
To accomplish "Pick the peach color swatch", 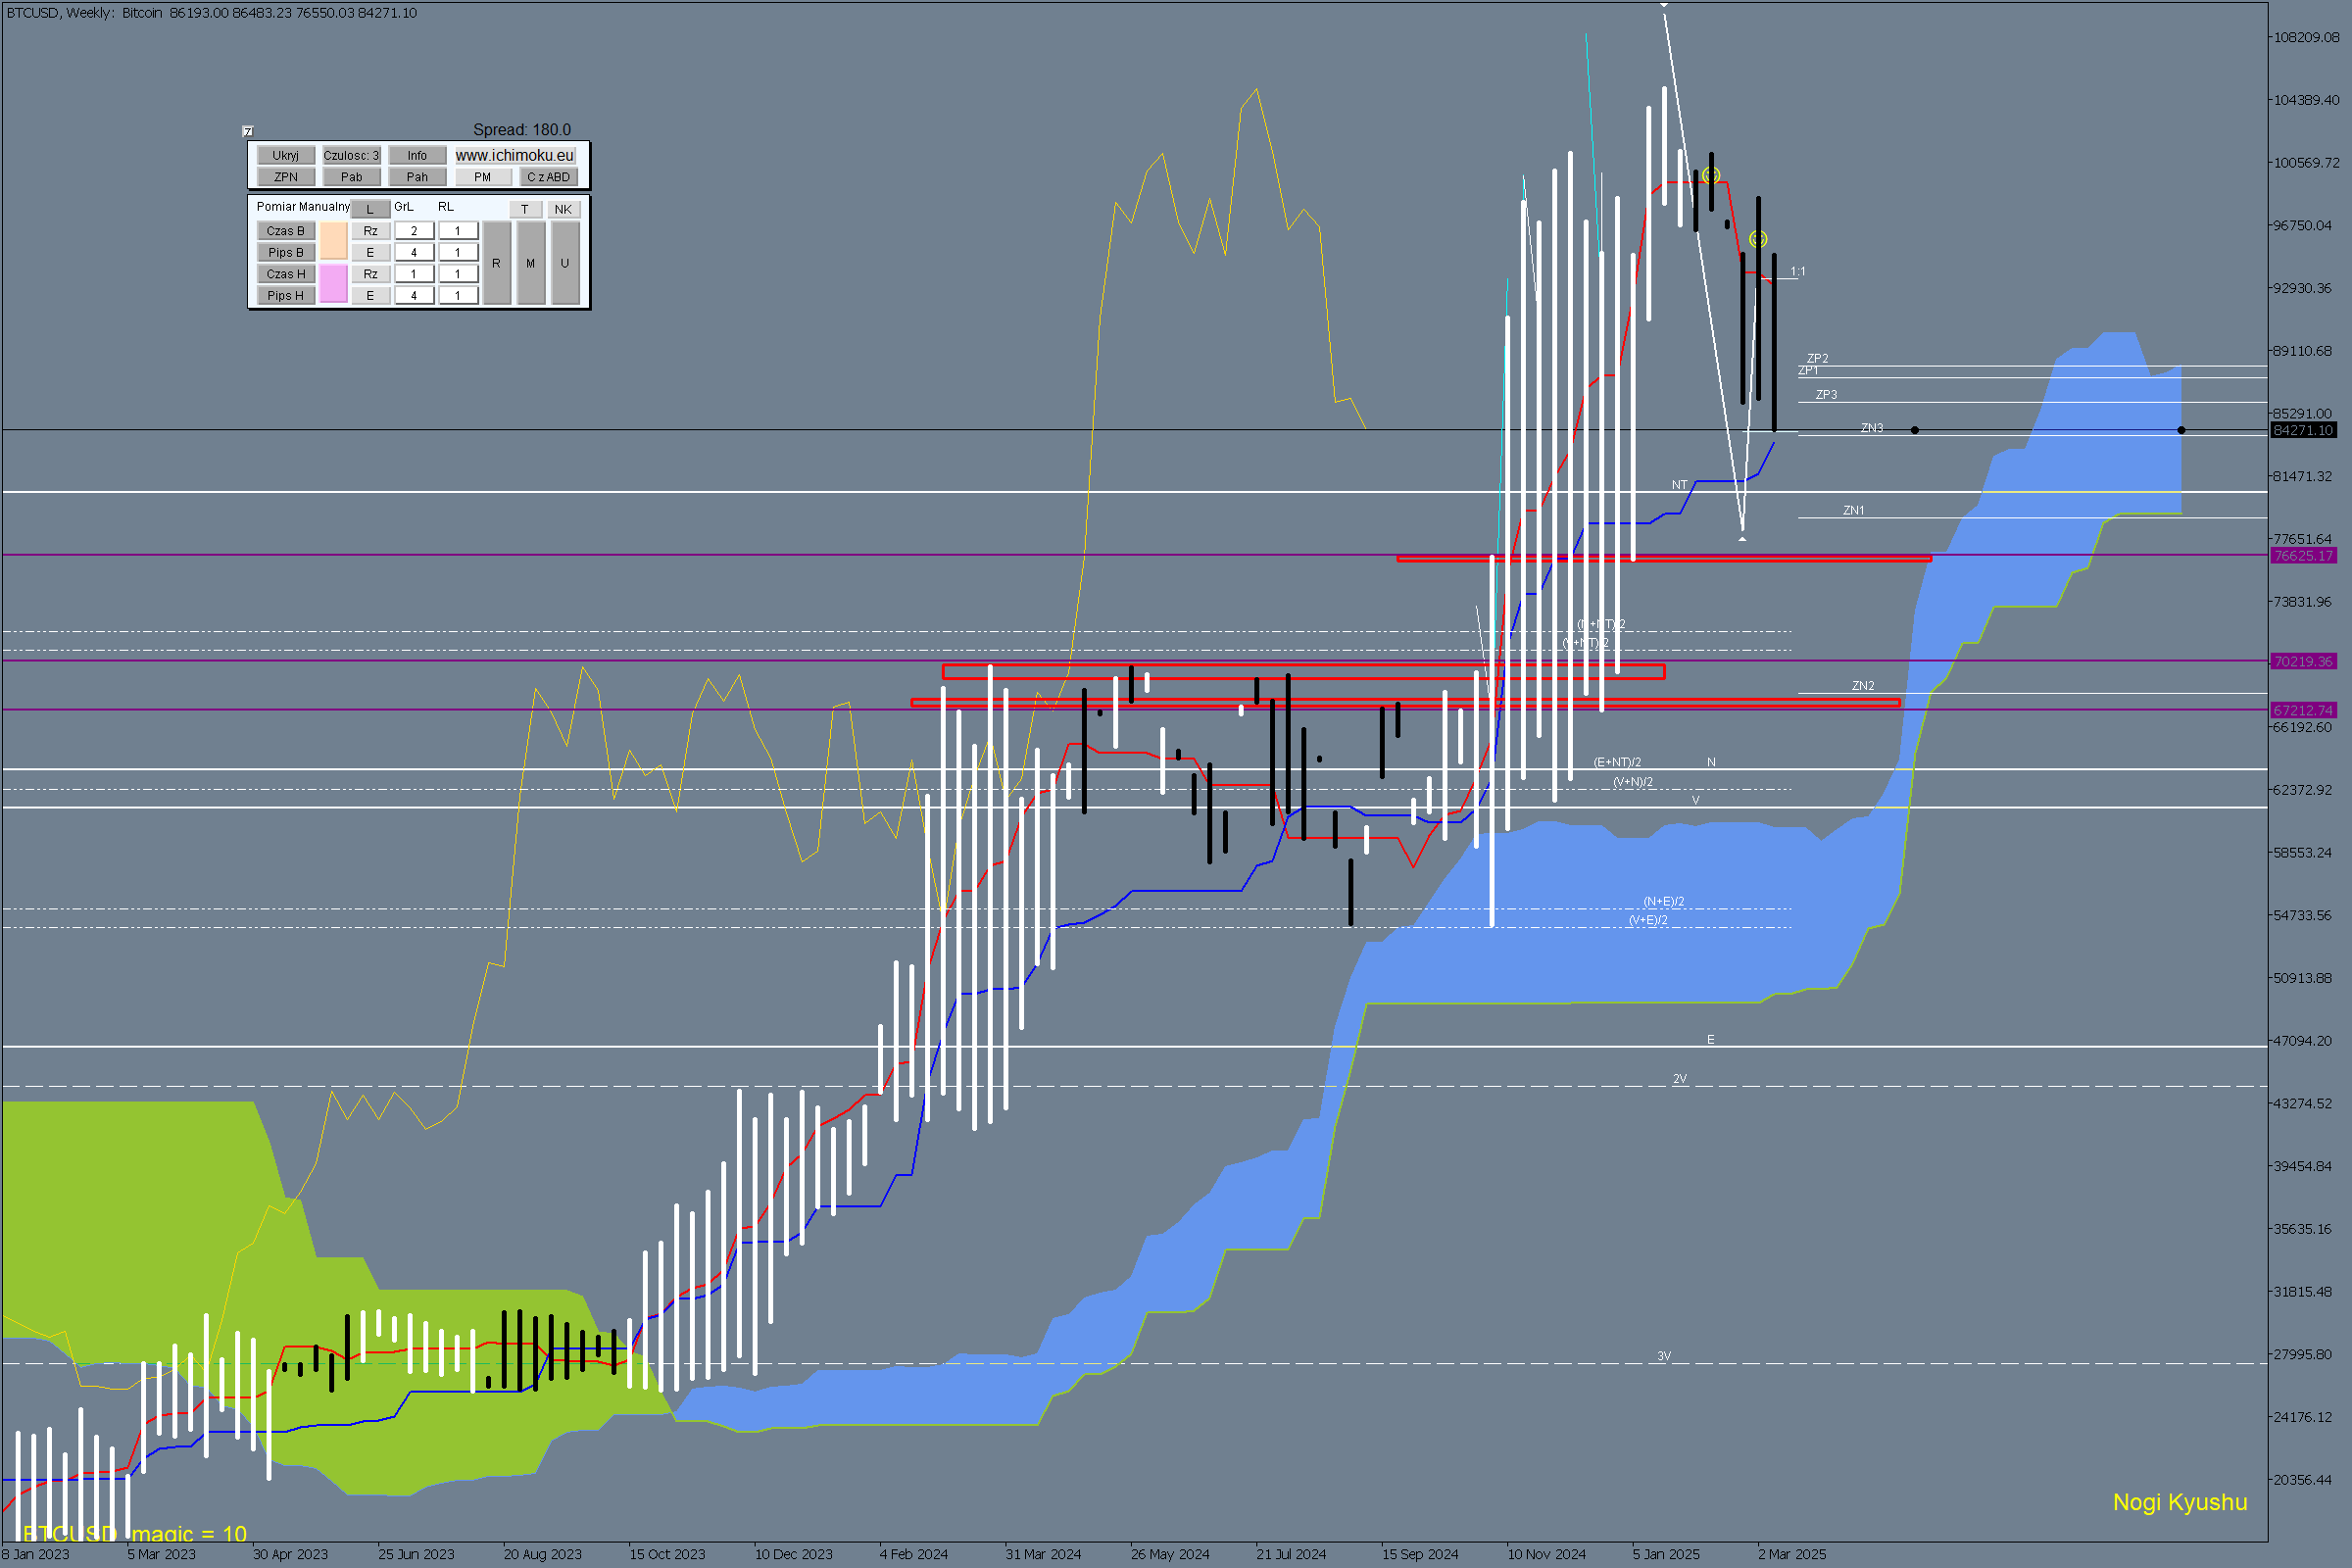I will coord(333,241).
